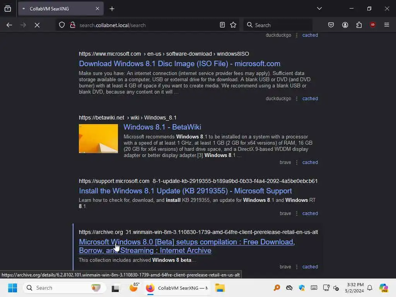Open File Explorer from the taskbar
The width and height of the screenshot is (396, 297).
click(x=220, y=288)
